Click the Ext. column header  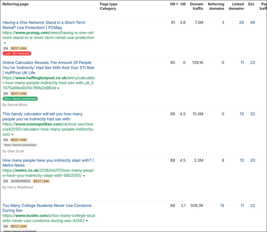(252, 4)
